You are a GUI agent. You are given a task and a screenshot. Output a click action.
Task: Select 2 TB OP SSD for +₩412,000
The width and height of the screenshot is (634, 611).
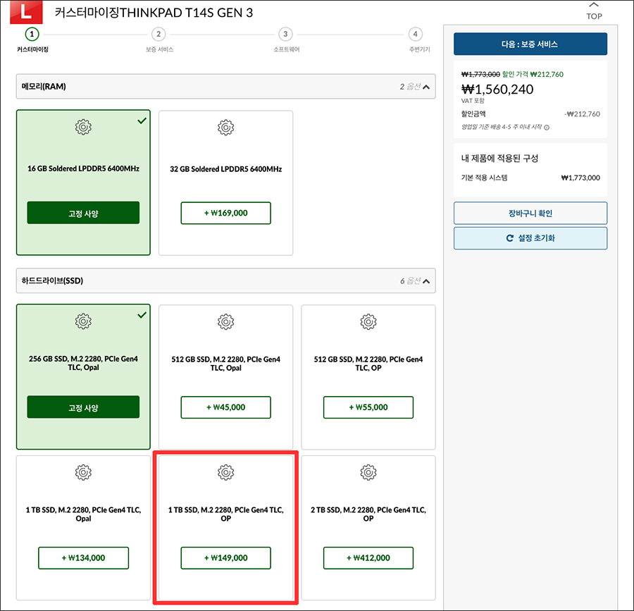(x=368, y=558)
